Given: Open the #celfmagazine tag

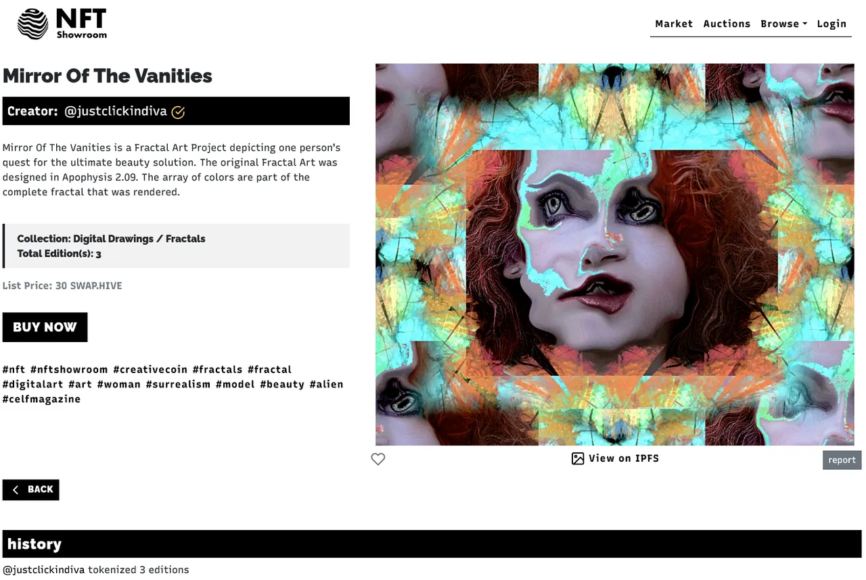Looking at the screenshot, I should tap(42, 400).
